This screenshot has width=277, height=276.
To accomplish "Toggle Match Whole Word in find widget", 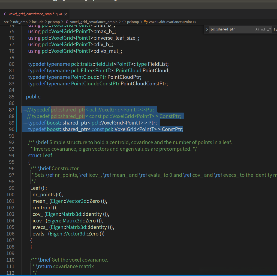I will point(263,29).
